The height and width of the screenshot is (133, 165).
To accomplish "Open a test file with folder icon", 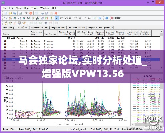I will [10, 13].
